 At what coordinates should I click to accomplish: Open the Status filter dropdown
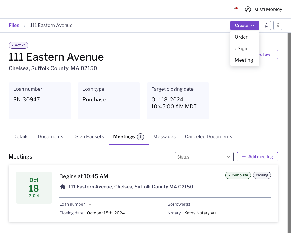pos(204,157)
